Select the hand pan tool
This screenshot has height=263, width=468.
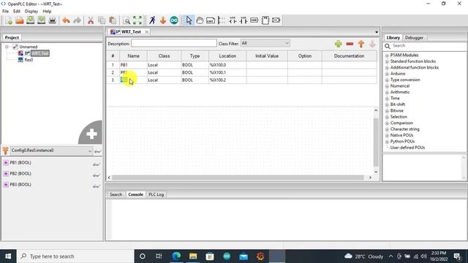click(x=200, y=20)
